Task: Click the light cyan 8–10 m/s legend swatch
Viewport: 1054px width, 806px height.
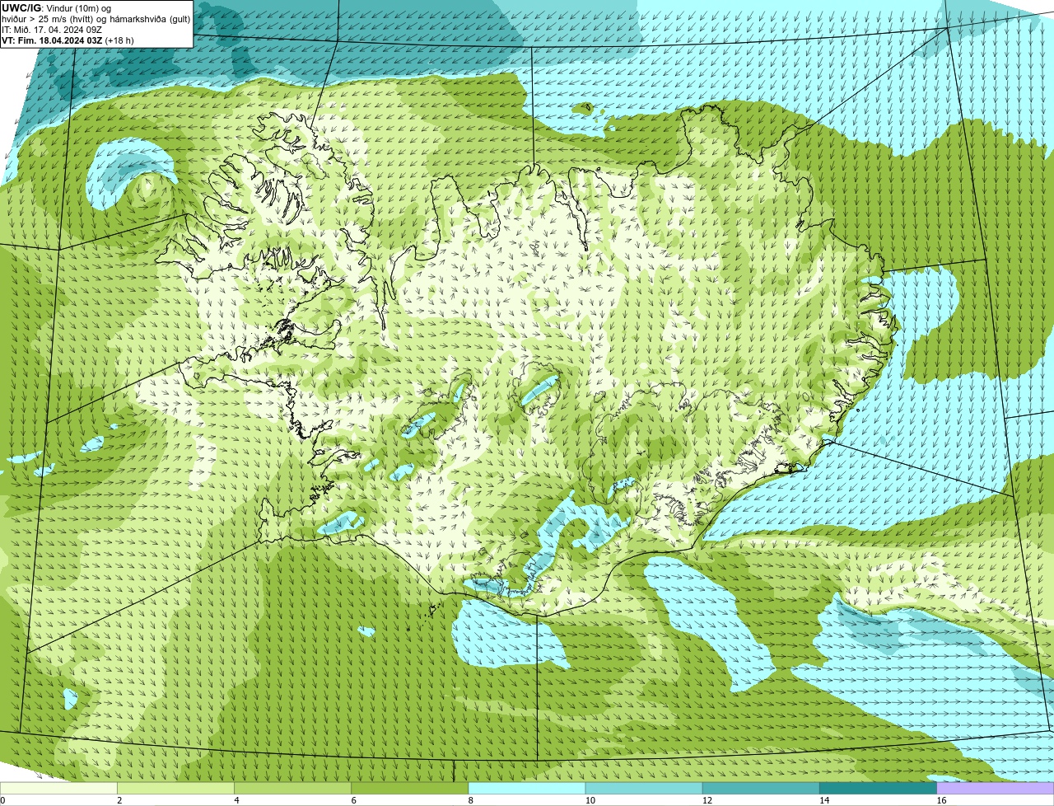Action: coord(527,788)
